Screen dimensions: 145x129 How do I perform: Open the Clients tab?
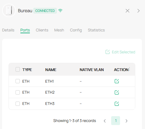(42, 30)
